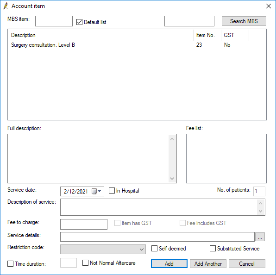Open the Service date picker arrow
This screenshot has height=275, width=276.
coord(100,191)
